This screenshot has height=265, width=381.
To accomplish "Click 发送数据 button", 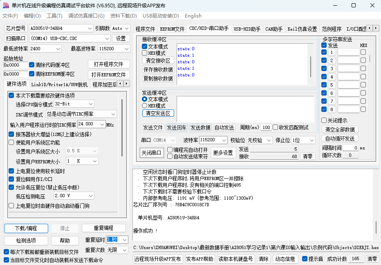I will tap(200, 127).
